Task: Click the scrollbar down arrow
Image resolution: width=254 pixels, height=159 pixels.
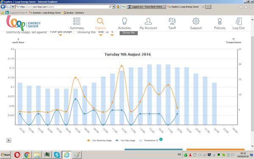Action: click(x=252, y=146)
